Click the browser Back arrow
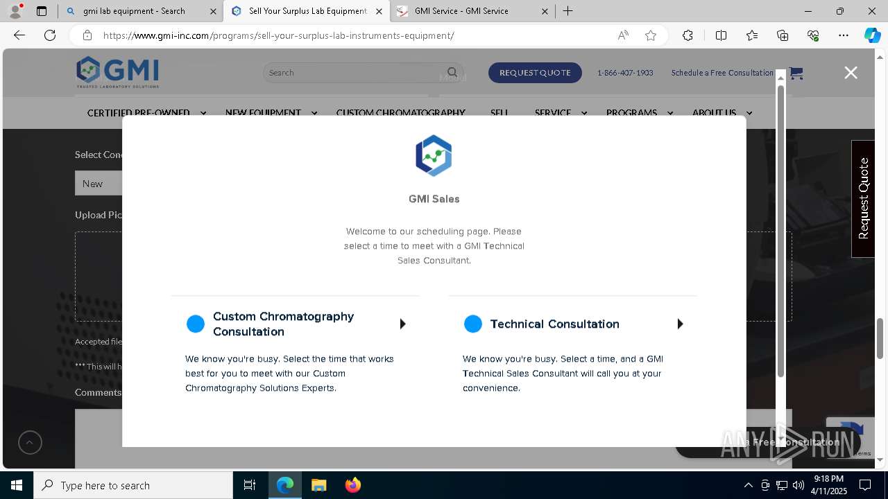 (19, 35)
